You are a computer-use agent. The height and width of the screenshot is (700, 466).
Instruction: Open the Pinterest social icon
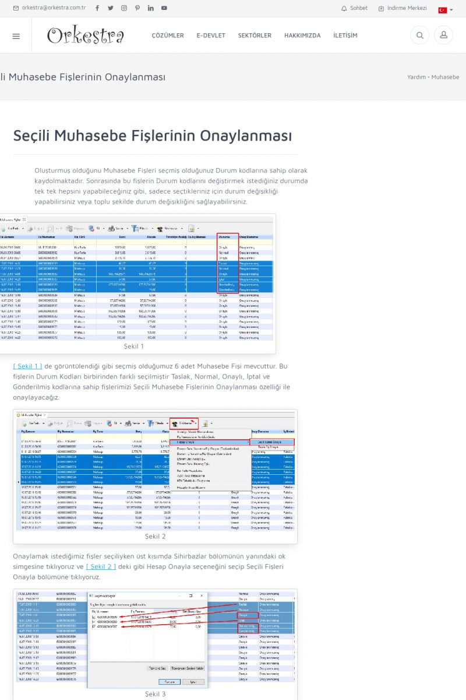point(137,8)
